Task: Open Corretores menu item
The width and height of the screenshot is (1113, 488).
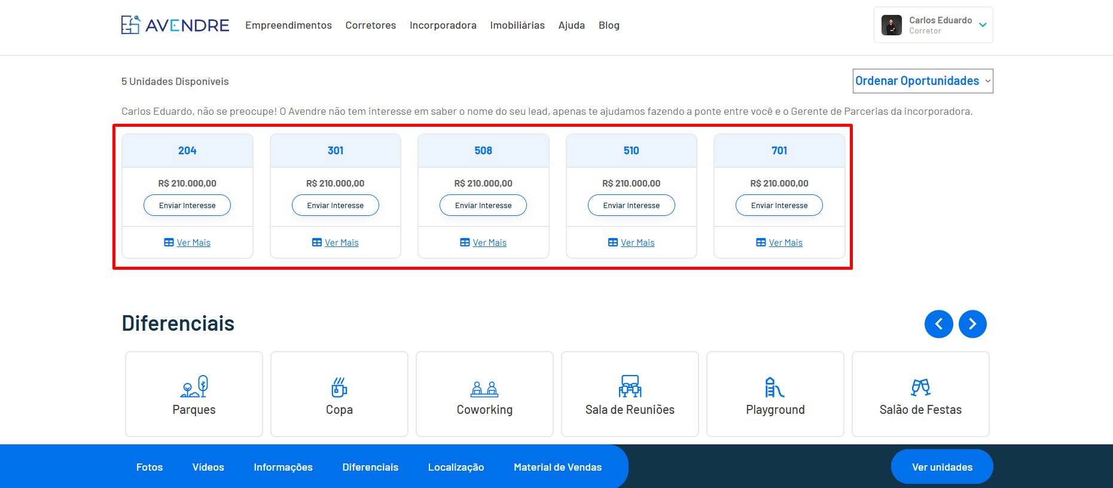Action: pyautogui.click(x=371, y=25)
